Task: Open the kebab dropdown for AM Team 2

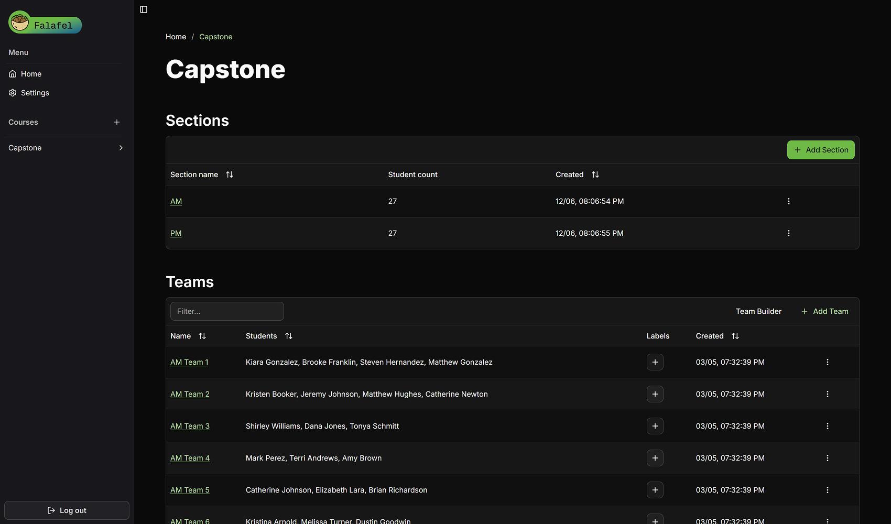Action: [828, 394]
